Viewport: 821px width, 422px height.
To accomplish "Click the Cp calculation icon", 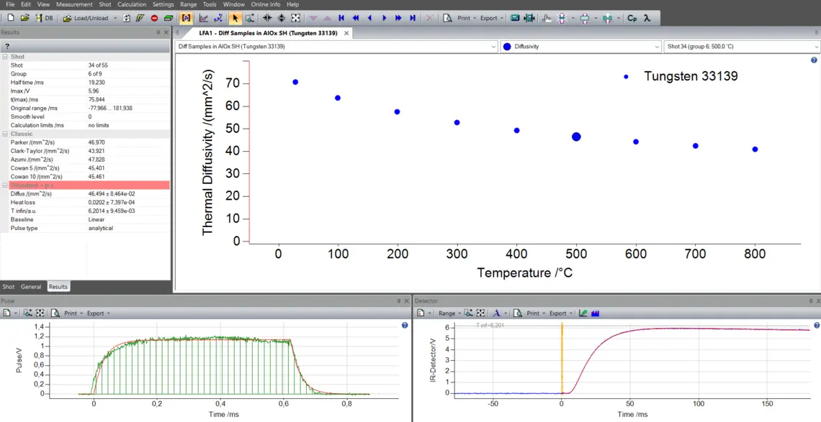I will pyautogui.click(x=632, y=18).
